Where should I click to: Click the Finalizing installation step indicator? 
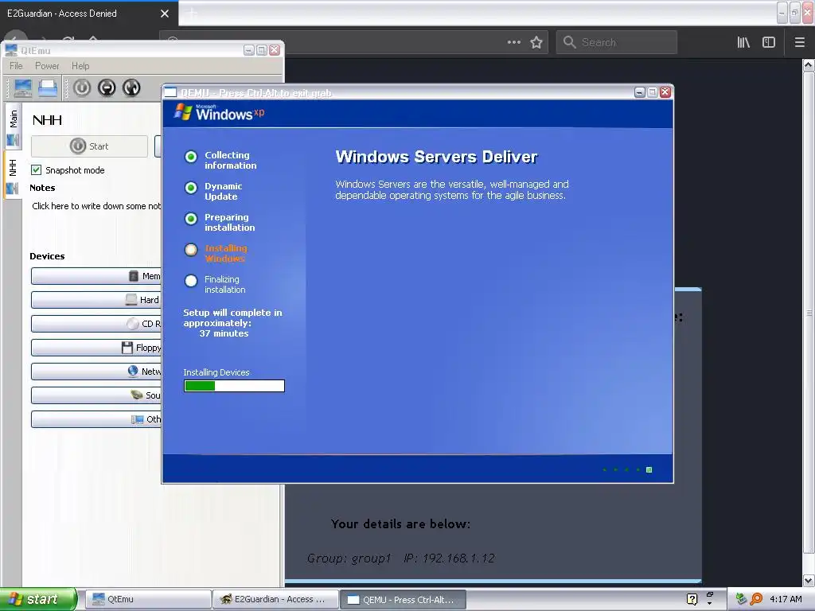click(191, 281)
